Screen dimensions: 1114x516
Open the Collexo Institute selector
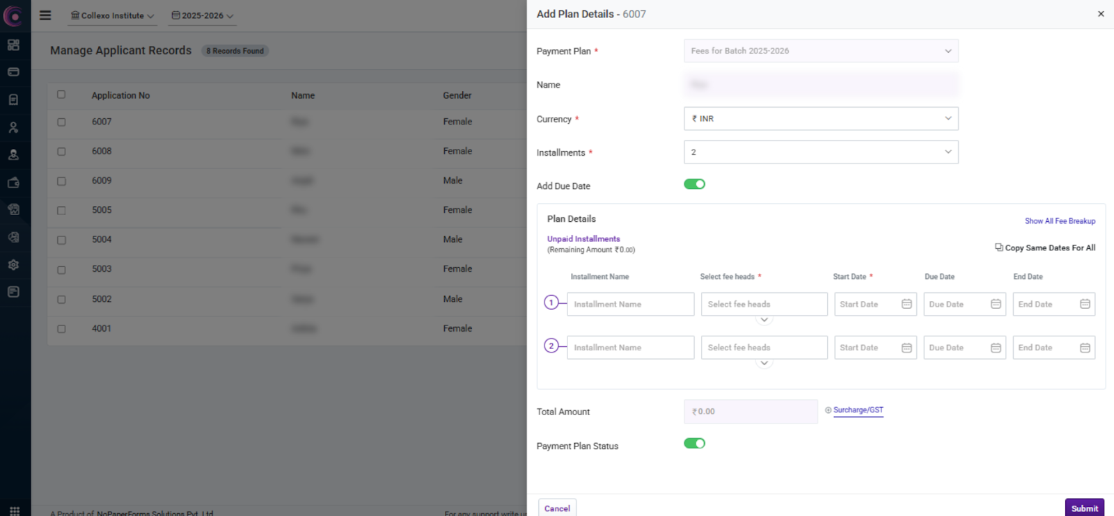point(112,15)
